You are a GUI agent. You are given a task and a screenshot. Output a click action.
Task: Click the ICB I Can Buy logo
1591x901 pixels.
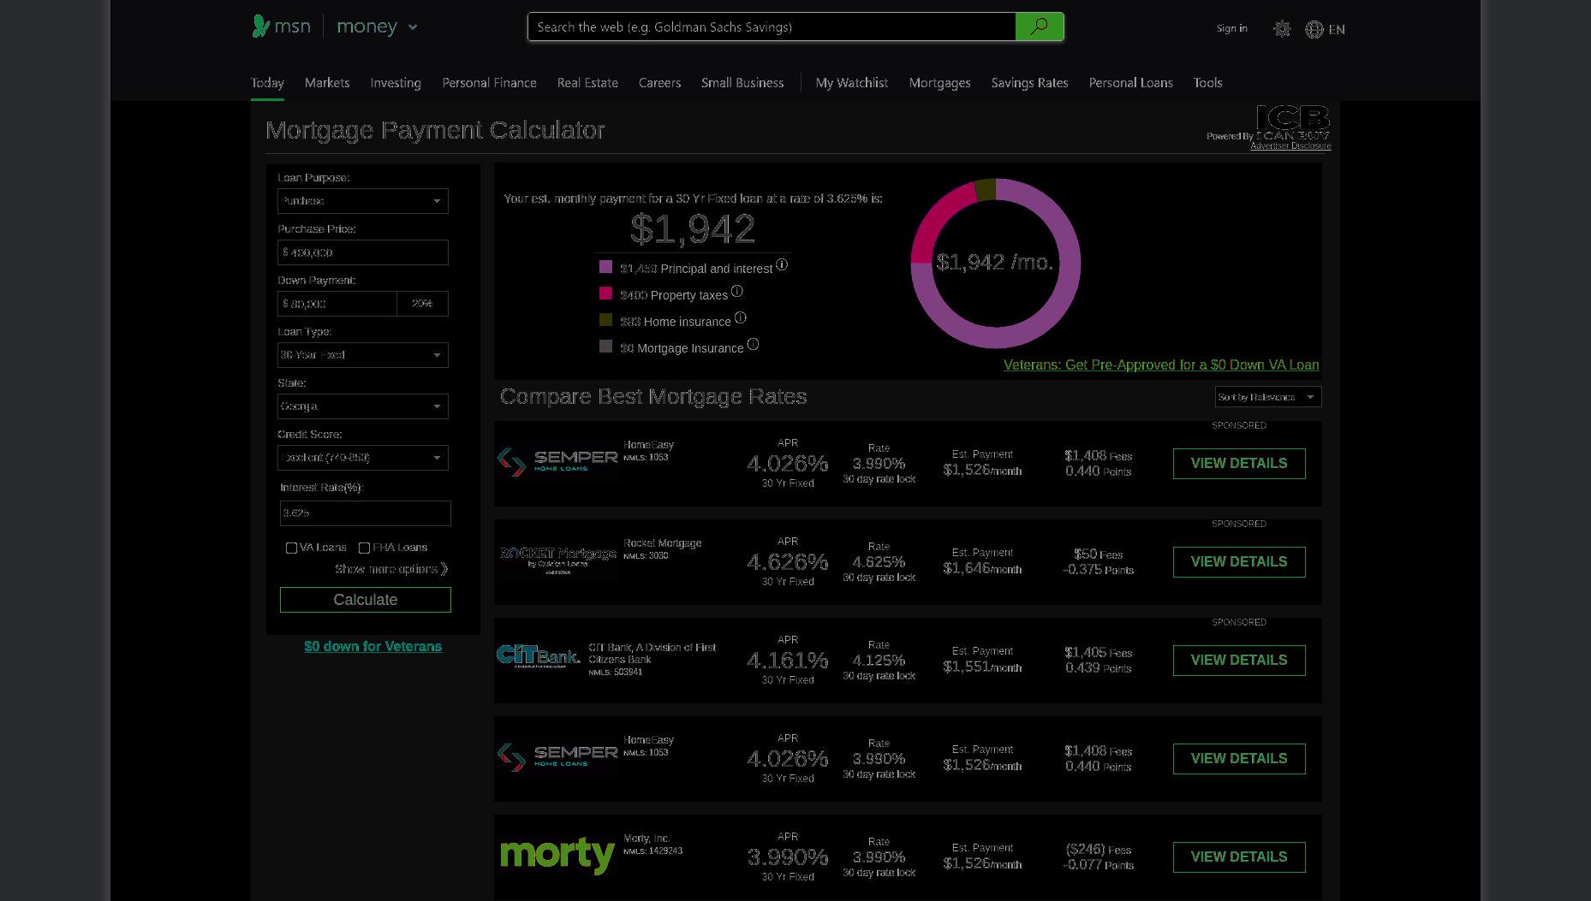point(1293,122)
